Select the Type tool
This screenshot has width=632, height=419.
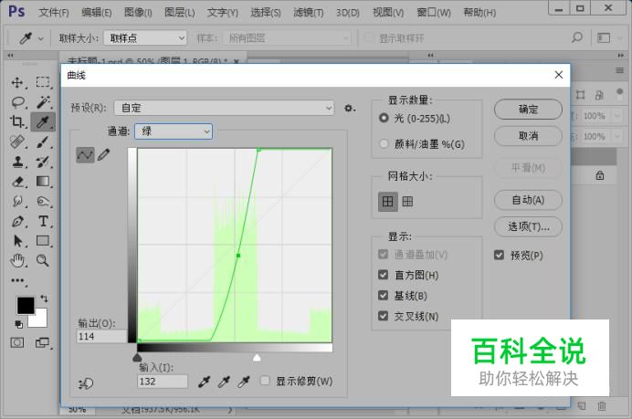click(x=43, y=221)
